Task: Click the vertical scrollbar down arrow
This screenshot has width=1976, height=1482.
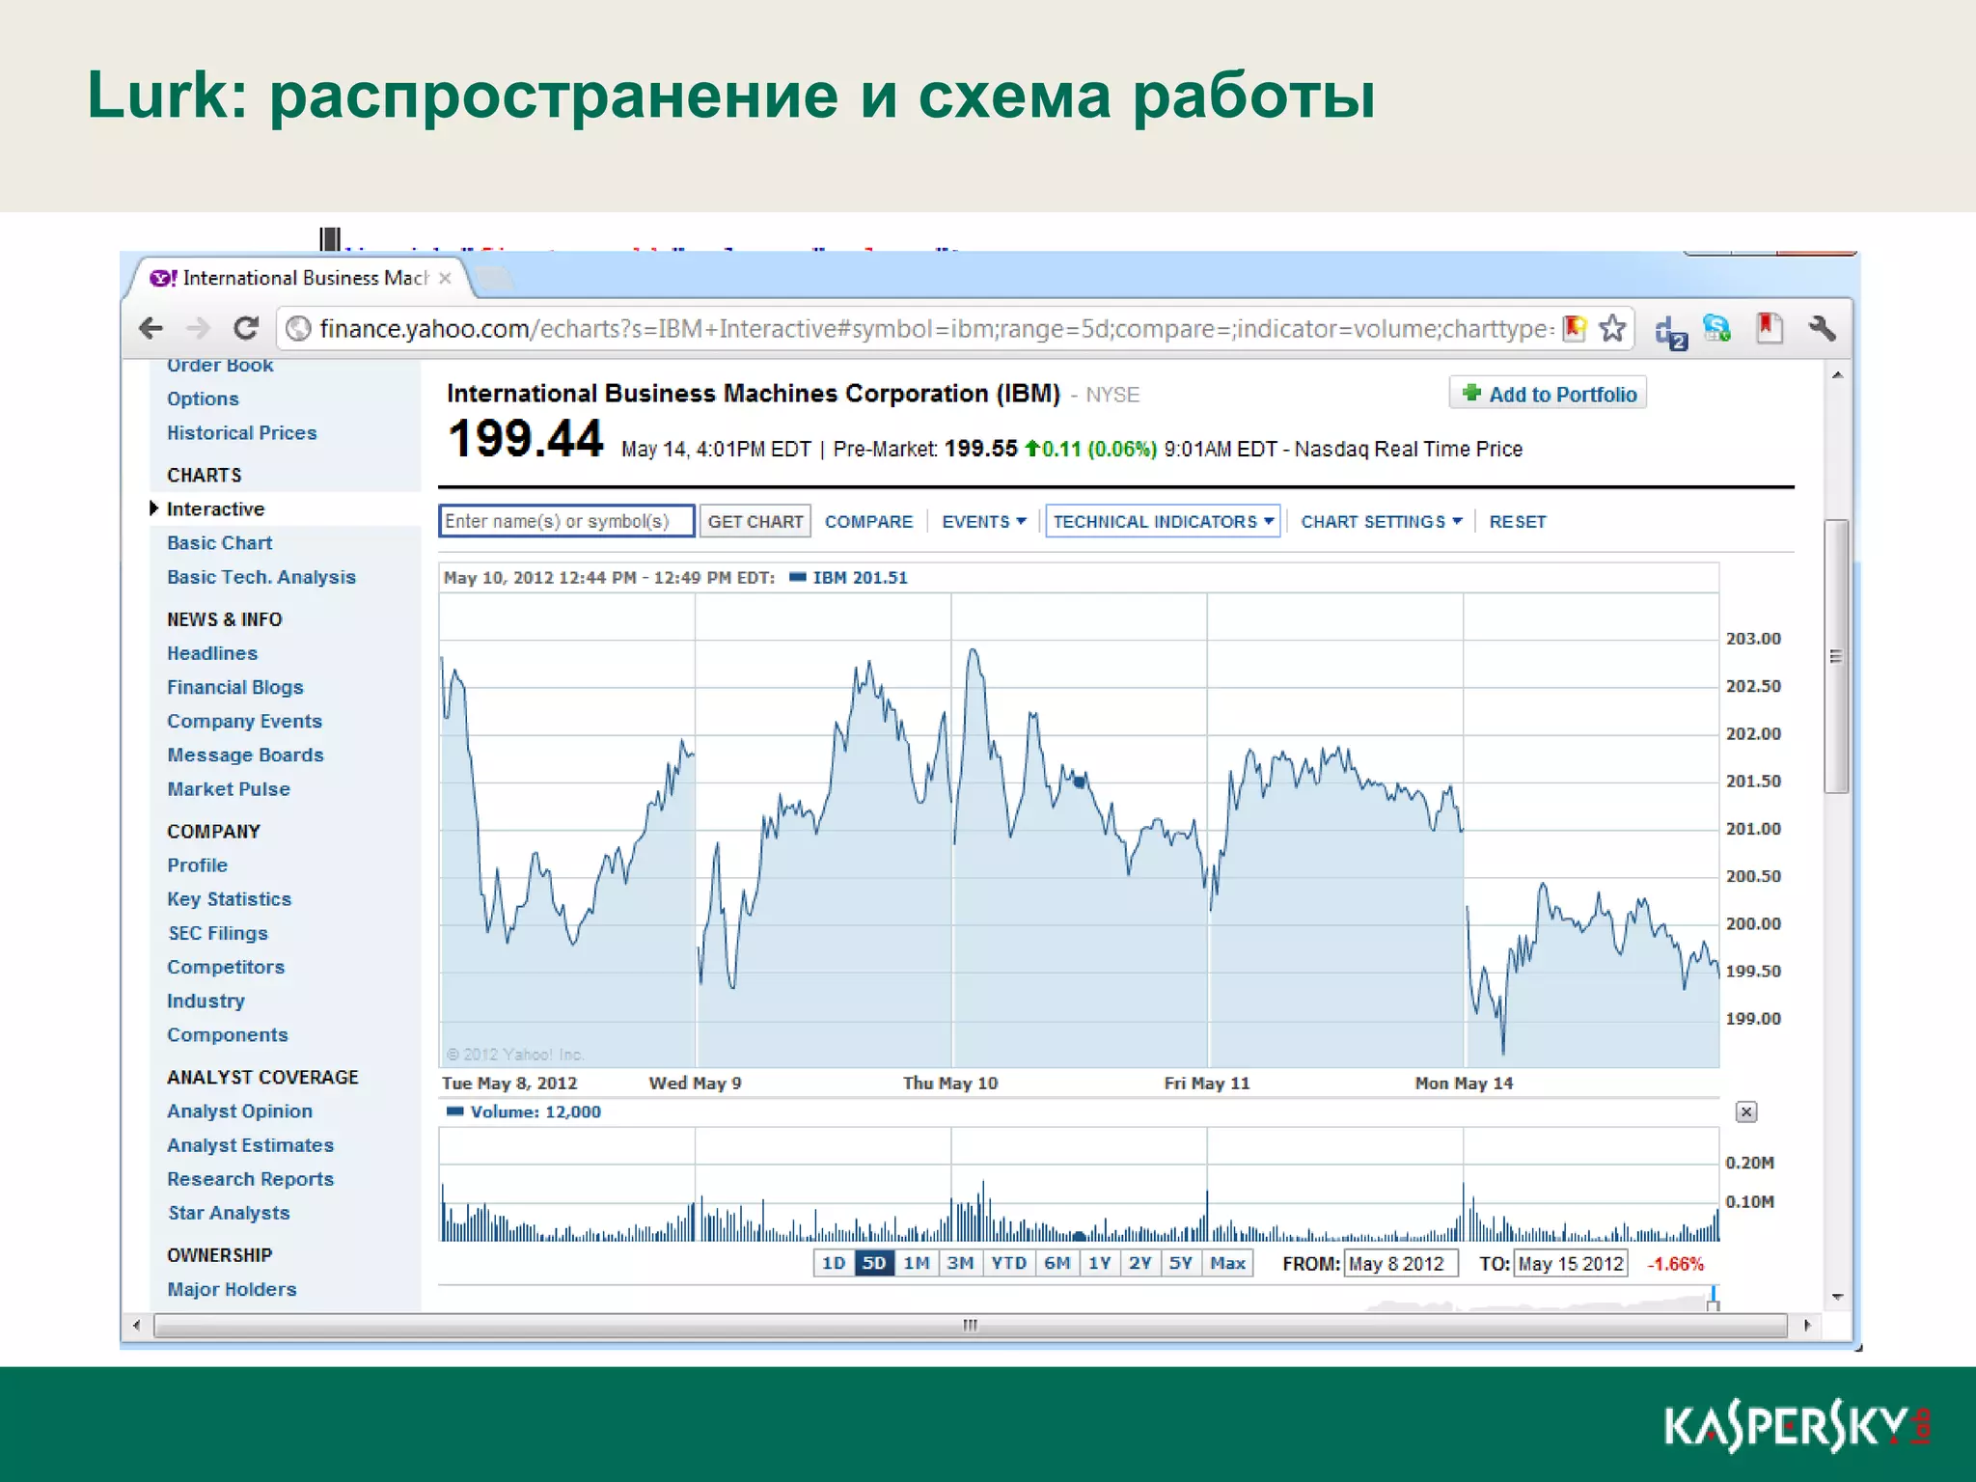Action: [1837, 1298]
